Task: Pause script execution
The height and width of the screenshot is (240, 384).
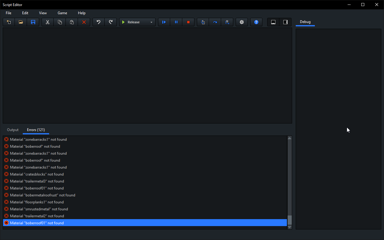Action: pyautogui.click(x=176, y=22)
